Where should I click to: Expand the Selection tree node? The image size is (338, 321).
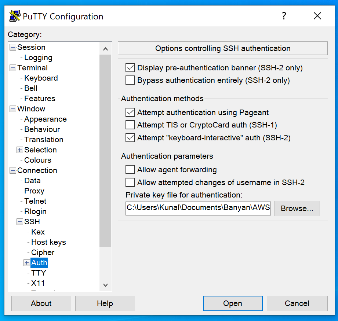pyautogui.click(x=20, y=150)
